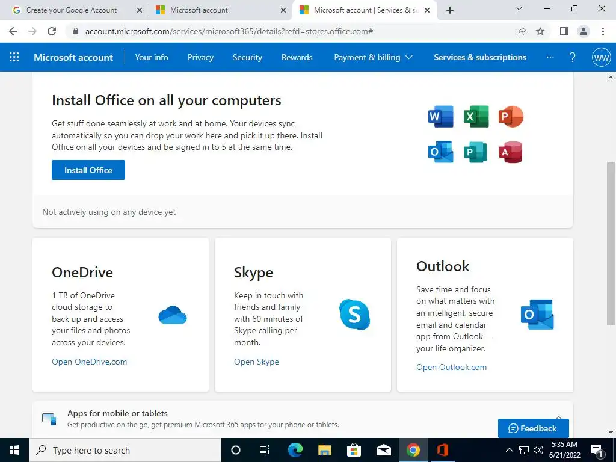
Task: Open Microsoft Store from taskbar
Action: [354, 450]
